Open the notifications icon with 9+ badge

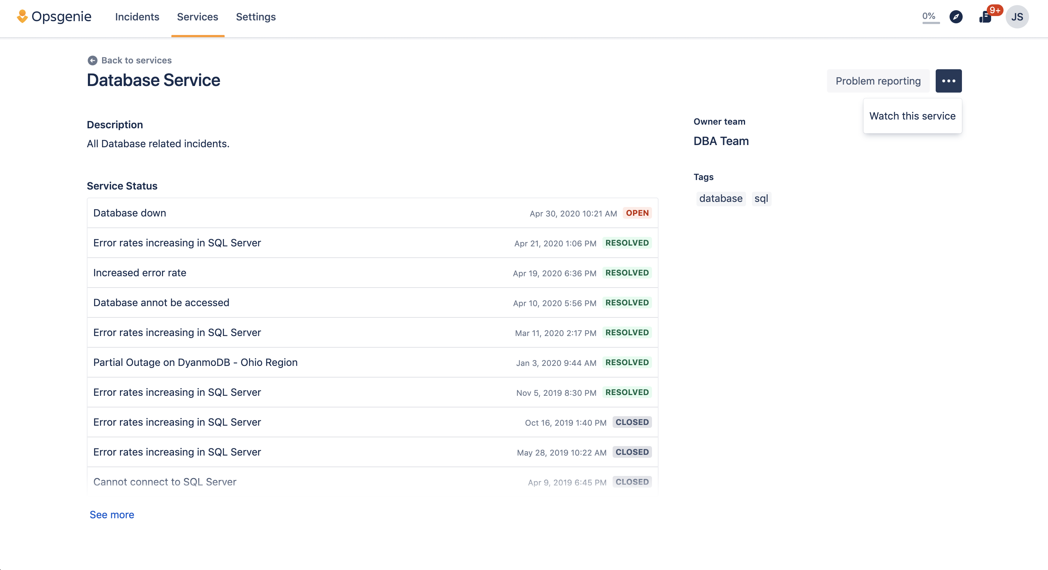[985, 17]
